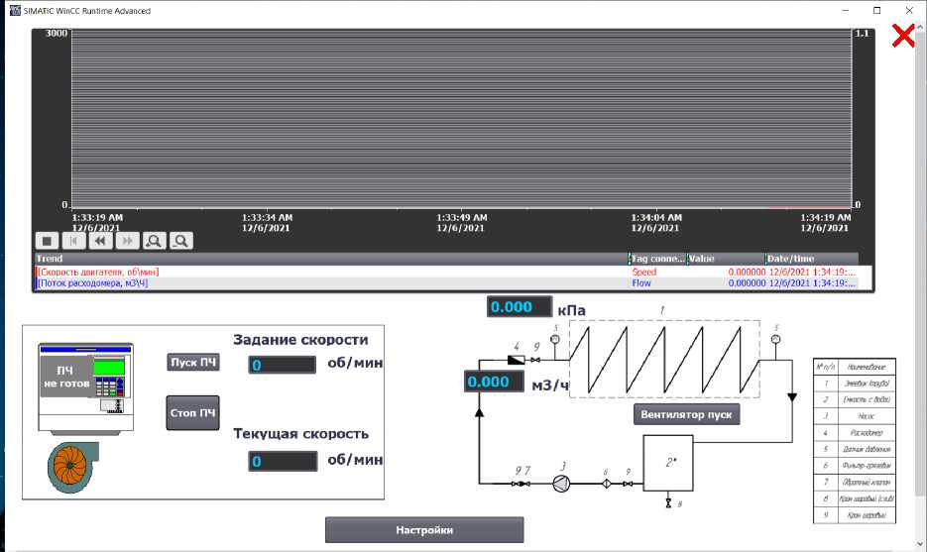Click the red X close screen icon
This screenshot has width=927, height=552.
[x=903, y=37]
